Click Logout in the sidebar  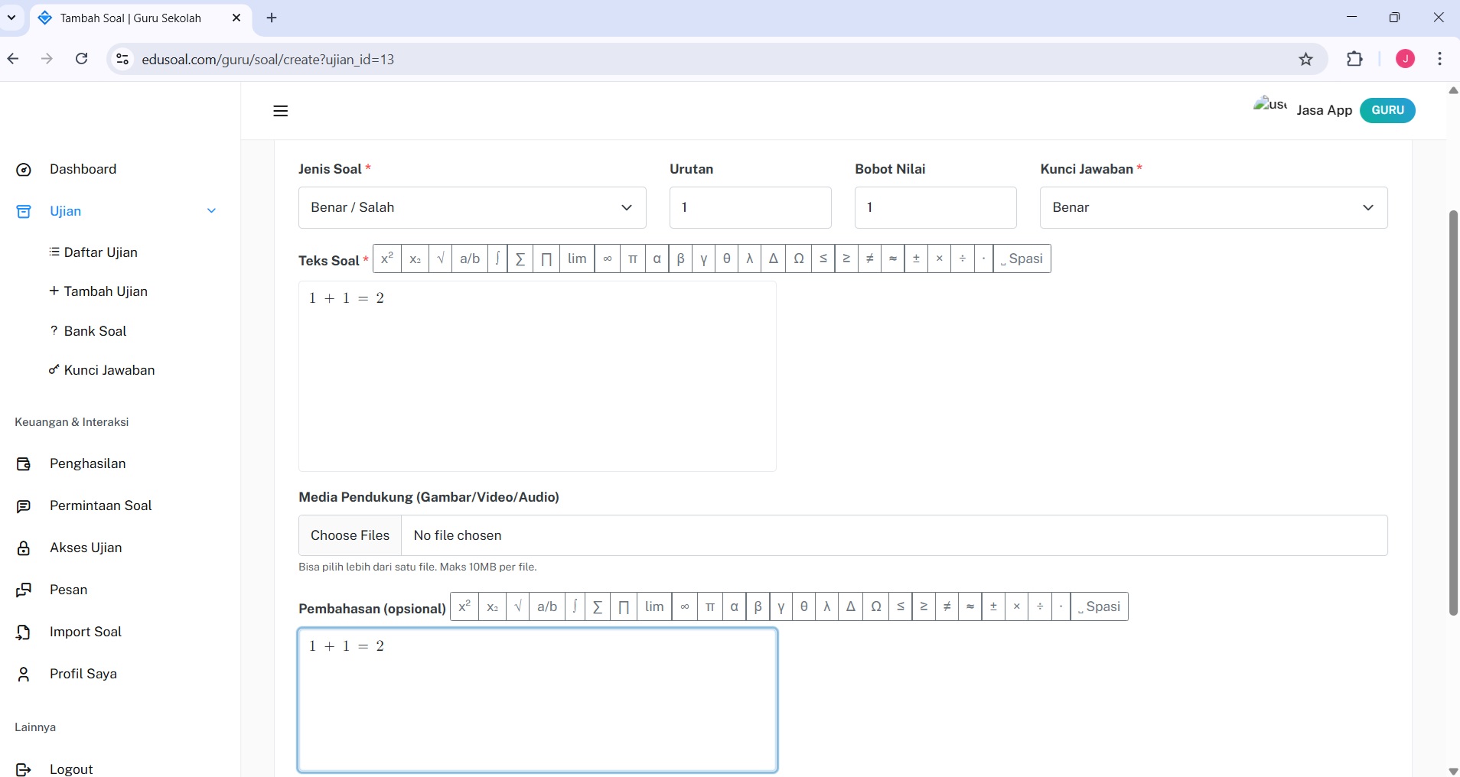click(71, 769)
